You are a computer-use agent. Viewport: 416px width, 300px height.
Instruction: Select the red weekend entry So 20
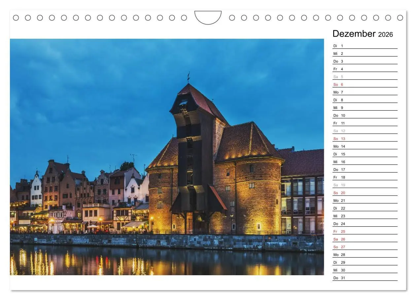(x=339, y=193)
